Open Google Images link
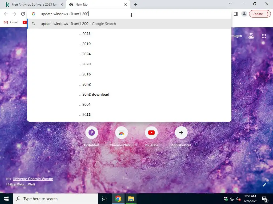Viewport: 273px width, 204px height. [237, 36]
